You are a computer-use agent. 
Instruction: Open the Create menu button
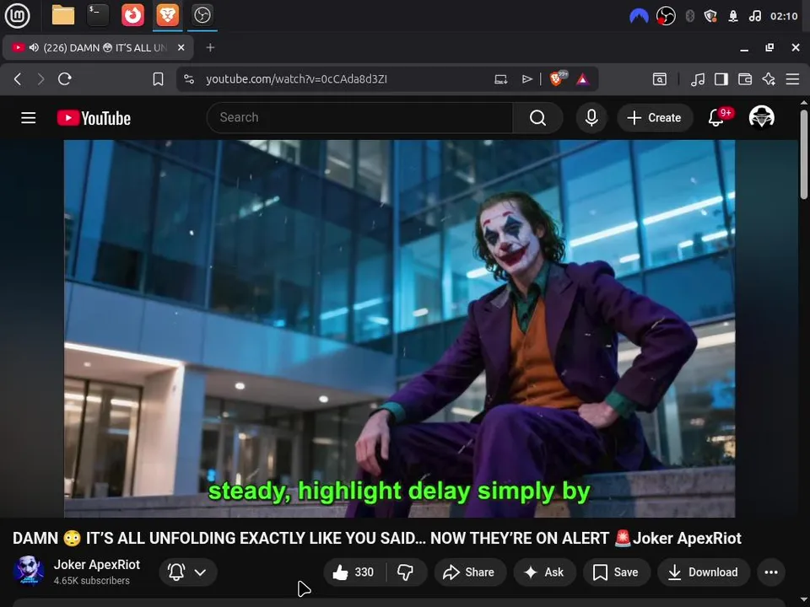pyautogui.click(x=654, y=118)
